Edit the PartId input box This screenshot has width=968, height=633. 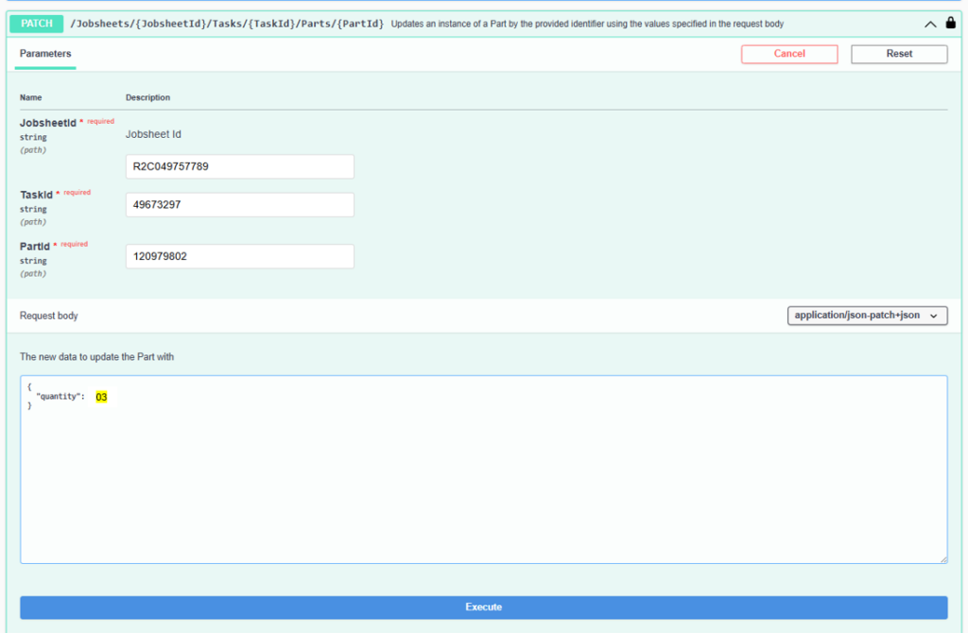point(239,256)
